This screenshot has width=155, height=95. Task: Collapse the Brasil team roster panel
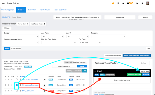95,71
